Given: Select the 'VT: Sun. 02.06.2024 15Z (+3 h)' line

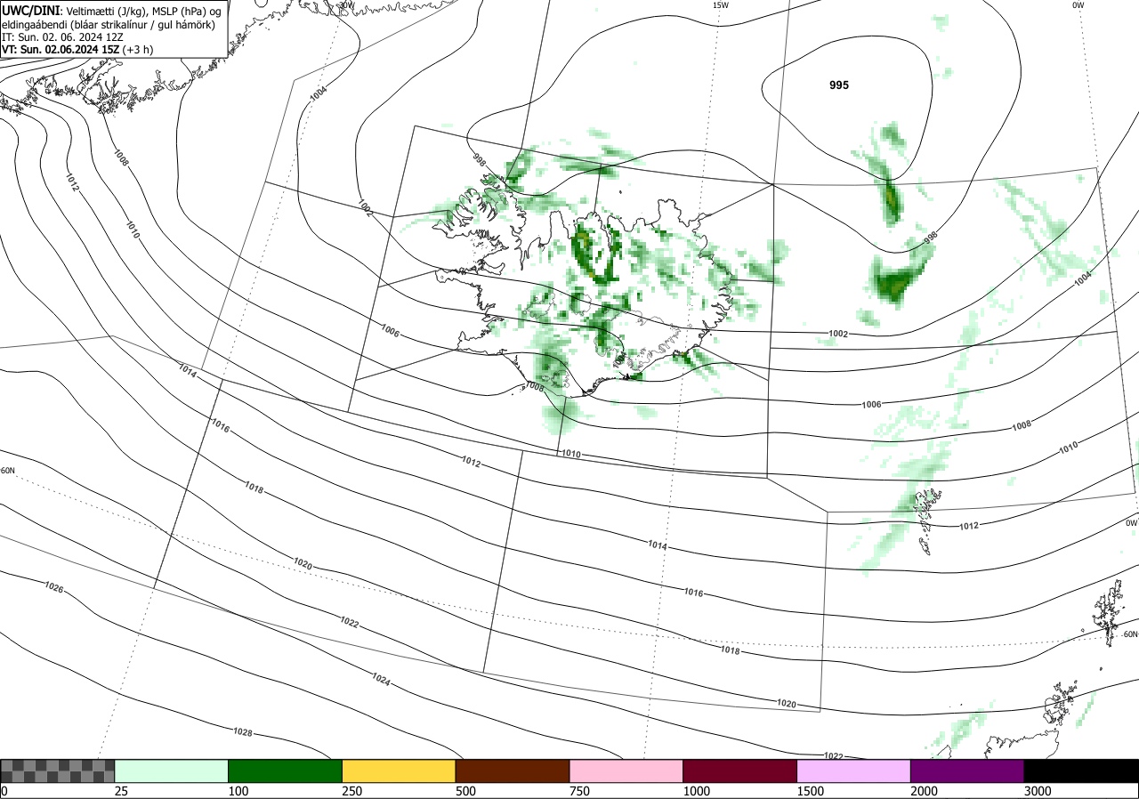Looking at the screenshot, I should 77,50.
